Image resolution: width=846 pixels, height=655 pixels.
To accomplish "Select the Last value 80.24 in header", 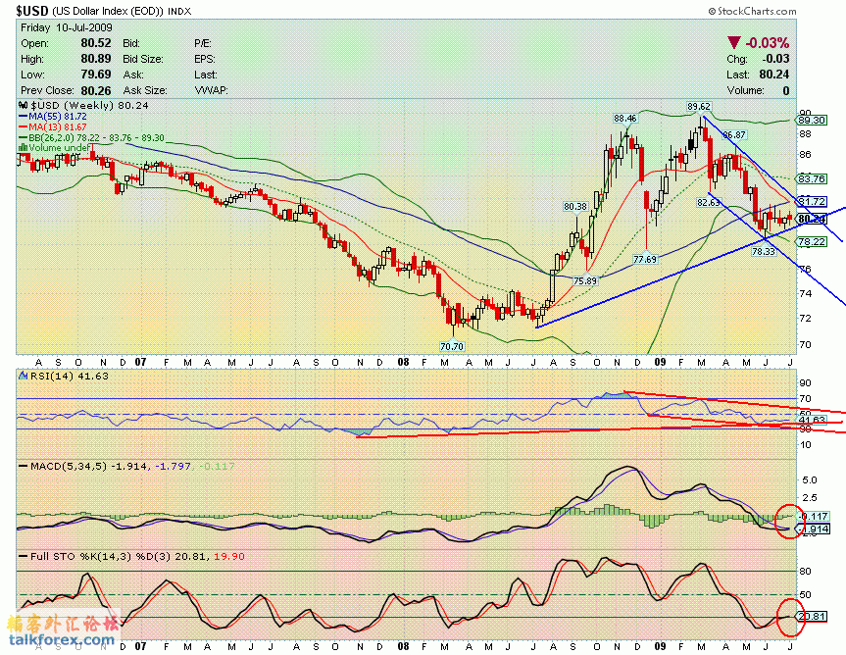I will 774,75.
